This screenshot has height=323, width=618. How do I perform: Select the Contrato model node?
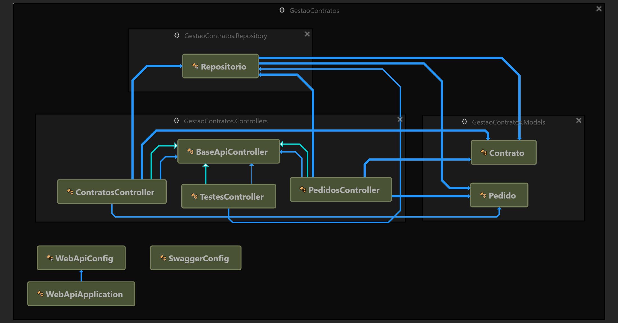tap(504, 153)
